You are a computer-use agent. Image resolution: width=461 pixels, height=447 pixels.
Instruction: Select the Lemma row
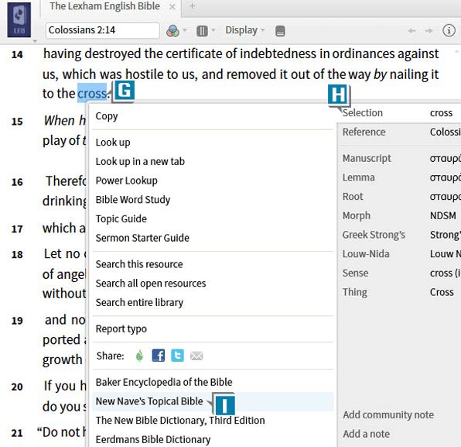coord(399,178)
